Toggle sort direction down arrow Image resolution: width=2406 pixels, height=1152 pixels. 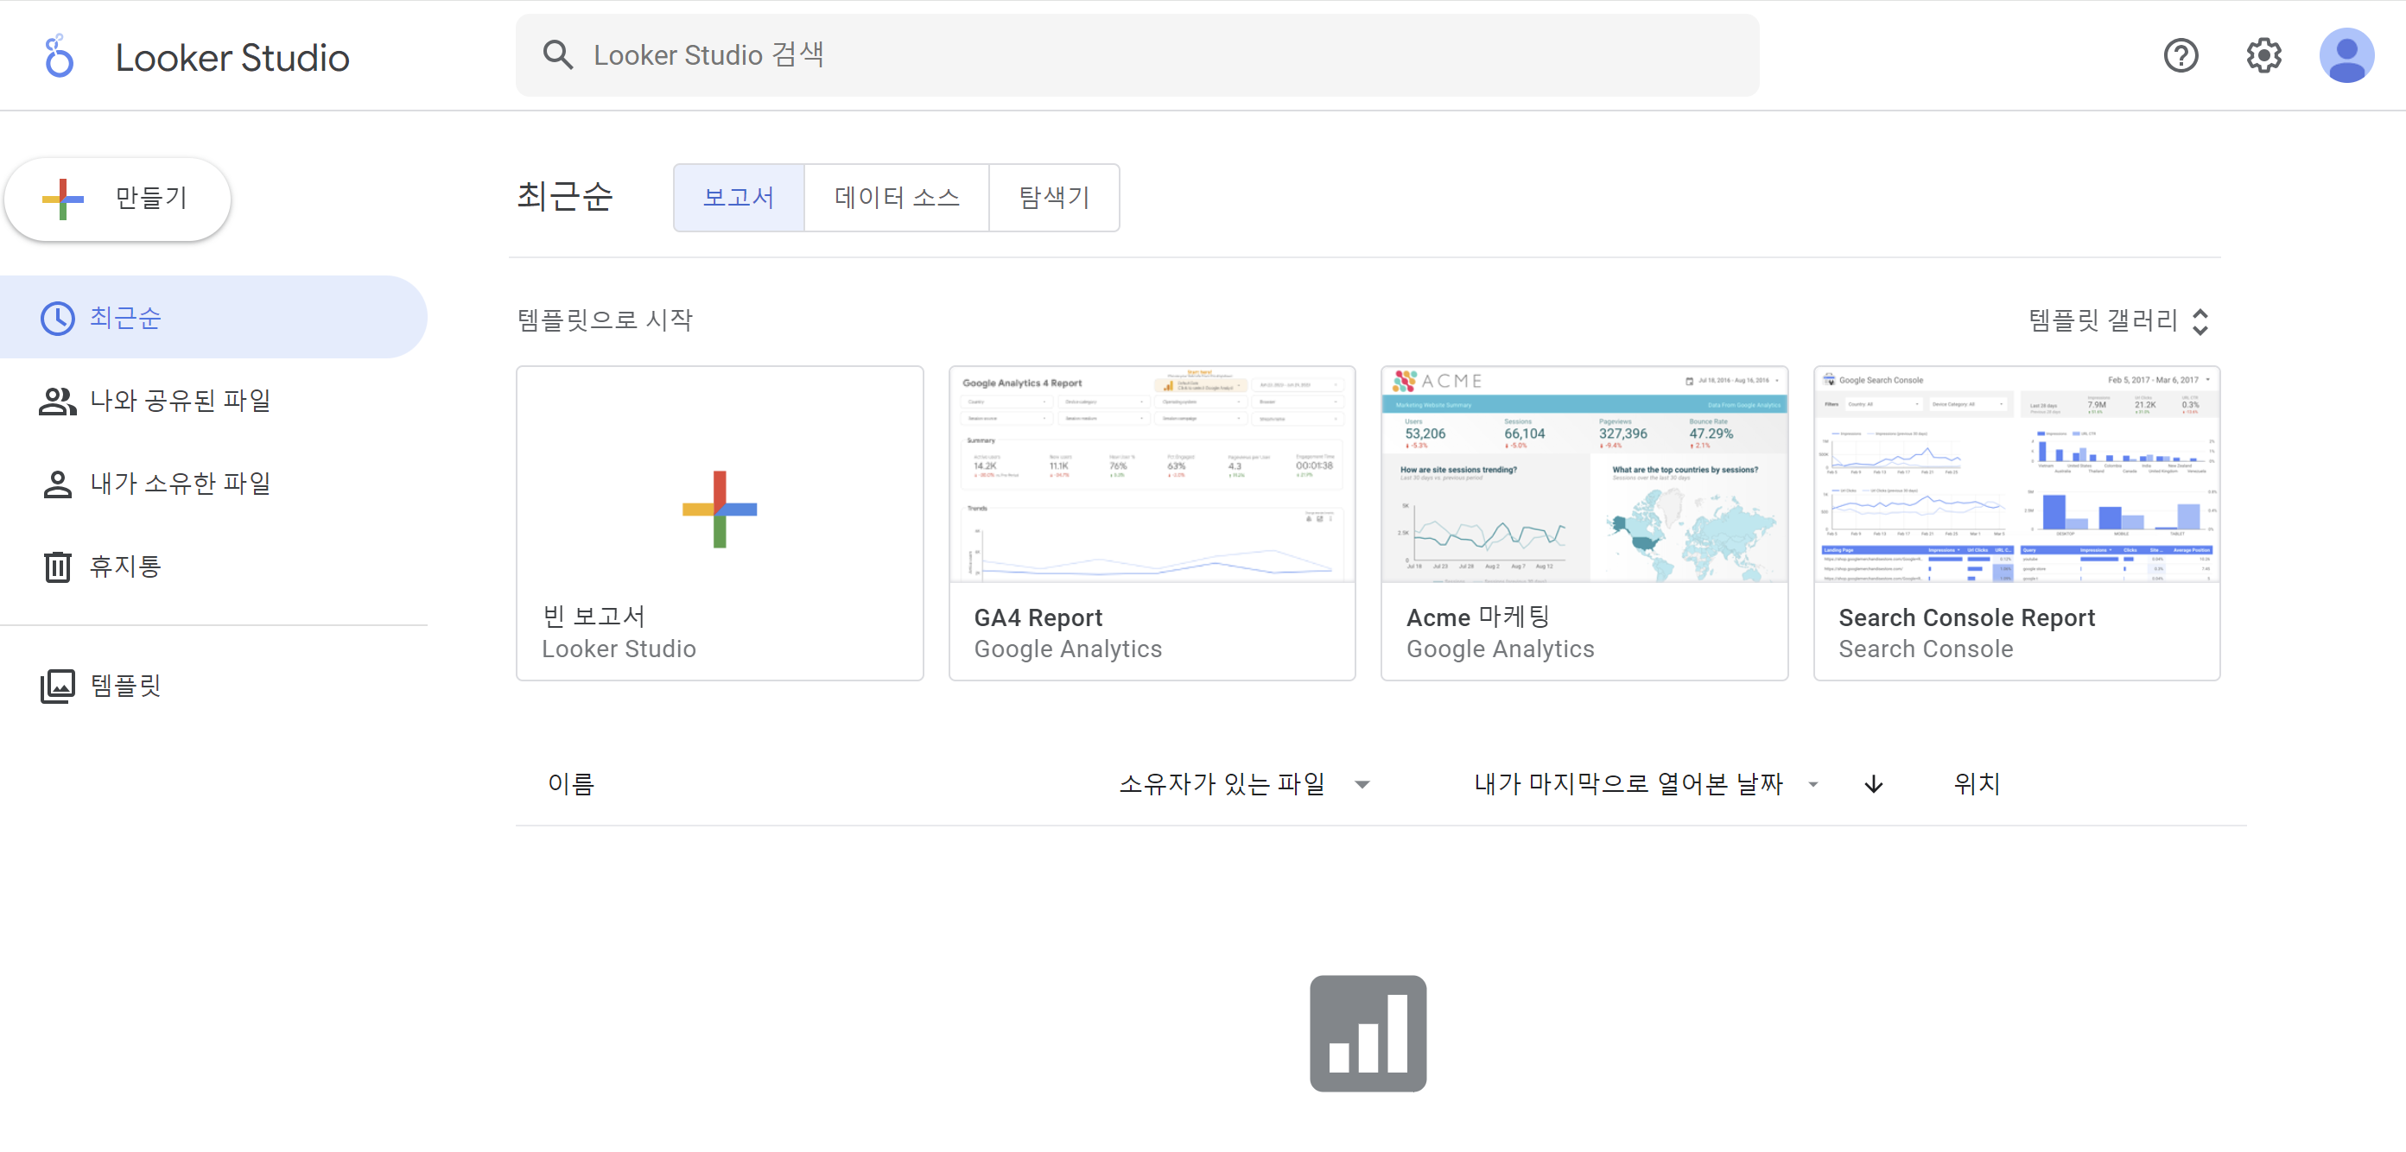[1873, 785]
